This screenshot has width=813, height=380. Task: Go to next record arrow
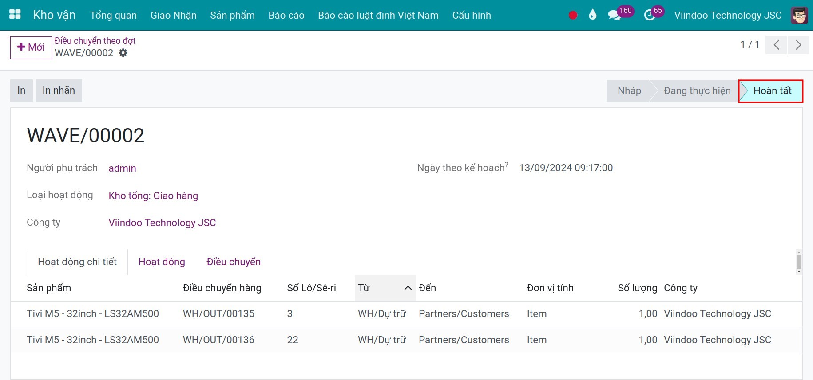click(798, 45)
